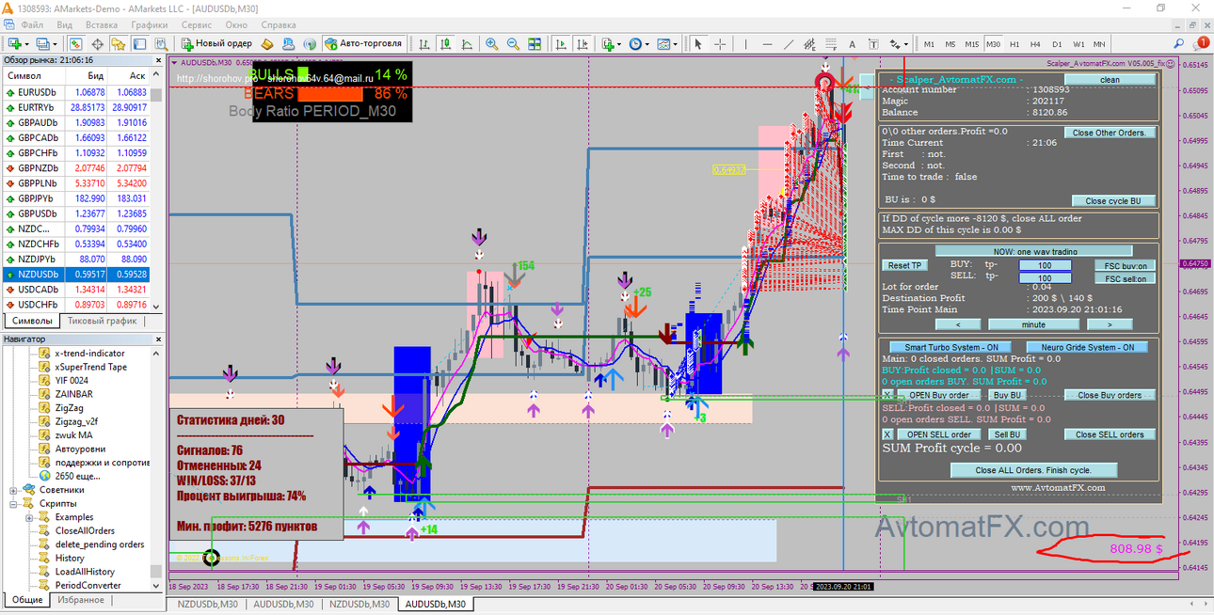Click the minute time step button

(1033, 324)
